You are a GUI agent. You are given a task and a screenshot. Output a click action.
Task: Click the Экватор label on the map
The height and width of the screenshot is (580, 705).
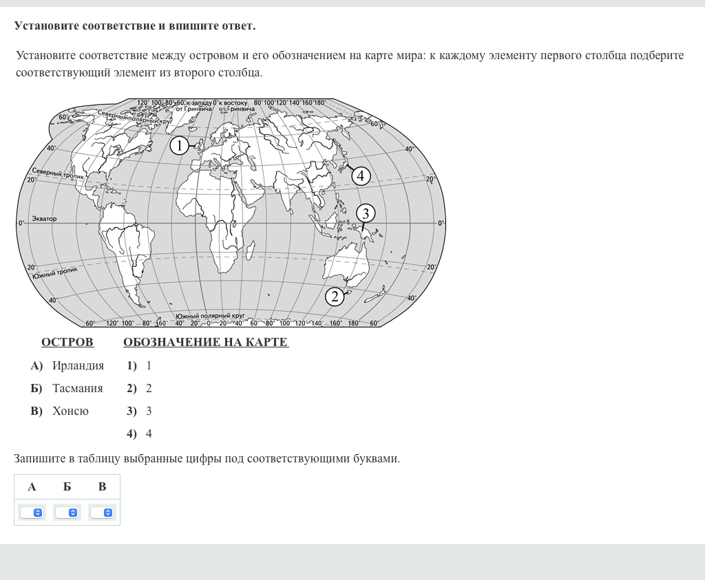[44, 219]
